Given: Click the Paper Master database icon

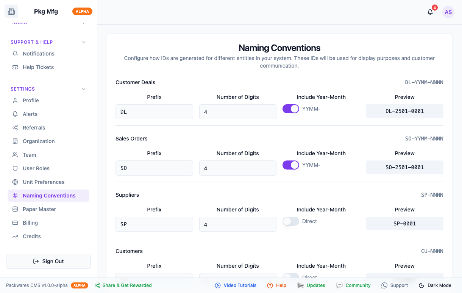Looking at the screenshot, I should coord(15,209).
